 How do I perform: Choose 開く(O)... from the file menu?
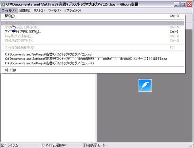[93, 16]
